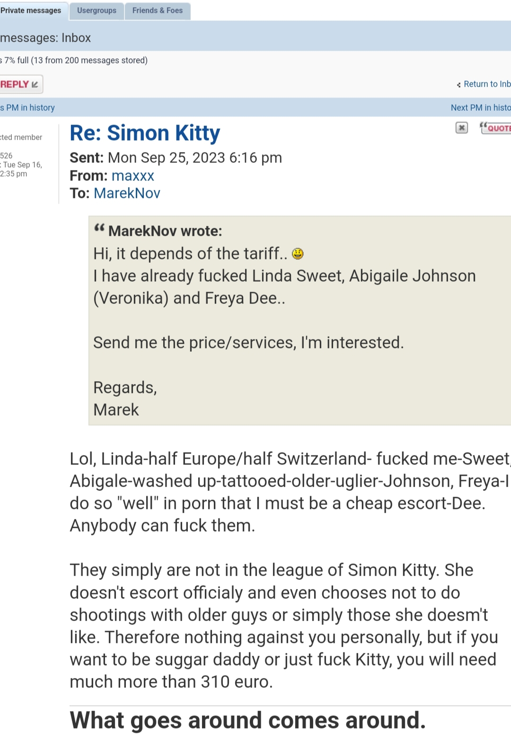511x738 pixels.
Task: Click the smiley emoji in the quote
Action: click(x=298, y=254)
